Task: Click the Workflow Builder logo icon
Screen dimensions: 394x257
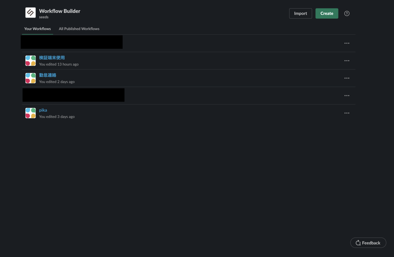Action: pyautogui.click(x=31, y=13)
